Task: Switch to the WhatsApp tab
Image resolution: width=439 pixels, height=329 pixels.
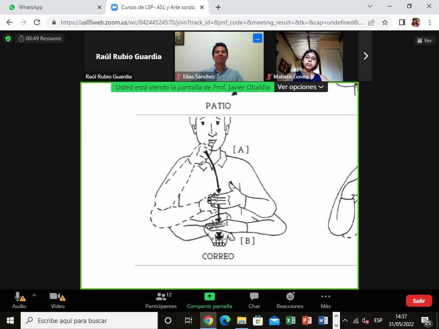Action: 53,7
